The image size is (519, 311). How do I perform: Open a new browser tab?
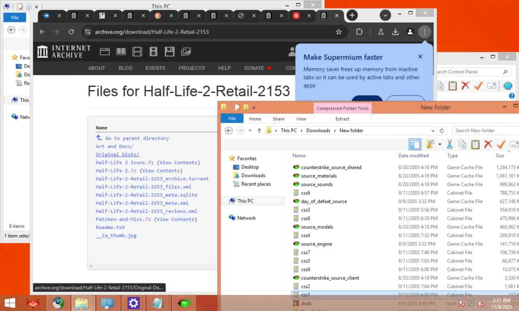(x=352, y=15)
